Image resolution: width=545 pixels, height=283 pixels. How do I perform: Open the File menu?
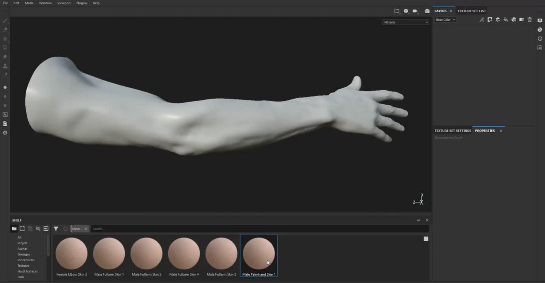click(5, 3)
